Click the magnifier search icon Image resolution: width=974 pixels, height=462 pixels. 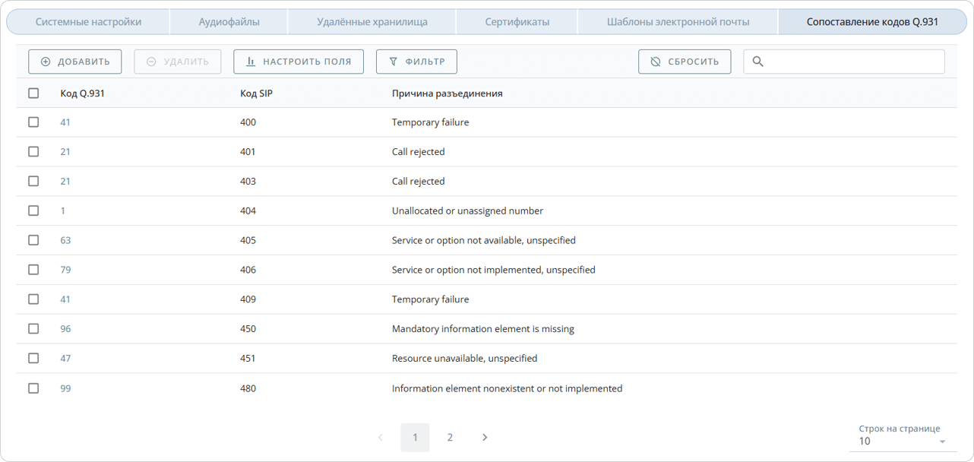pos(757,62)
